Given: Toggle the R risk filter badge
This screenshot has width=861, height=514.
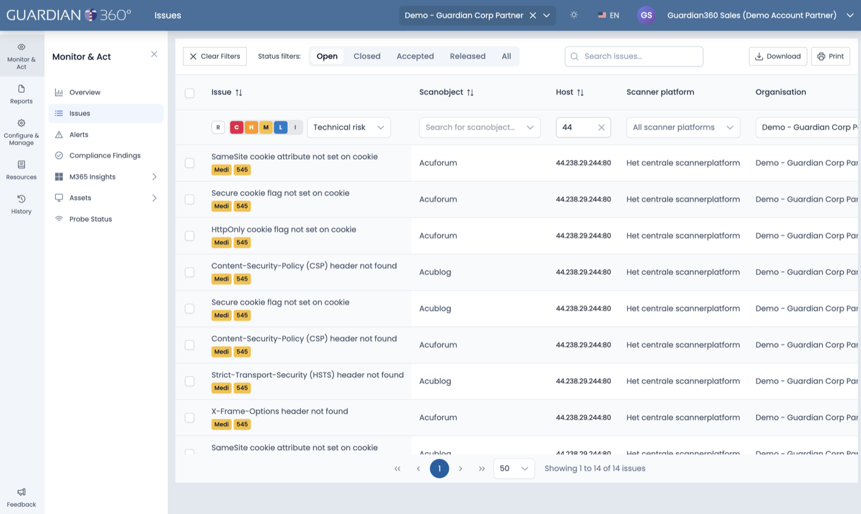Looking at the screenshot, I should point(218,127).
